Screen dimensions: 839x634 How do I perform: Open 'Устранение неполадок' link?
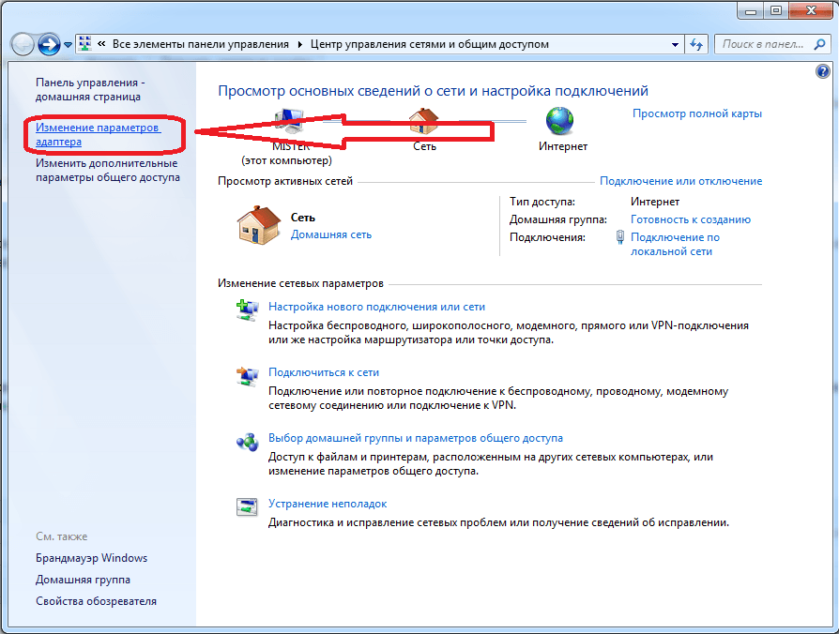pos(328,504)
